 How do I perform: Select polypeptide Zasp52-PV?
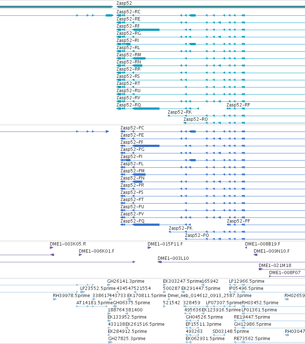132,214
